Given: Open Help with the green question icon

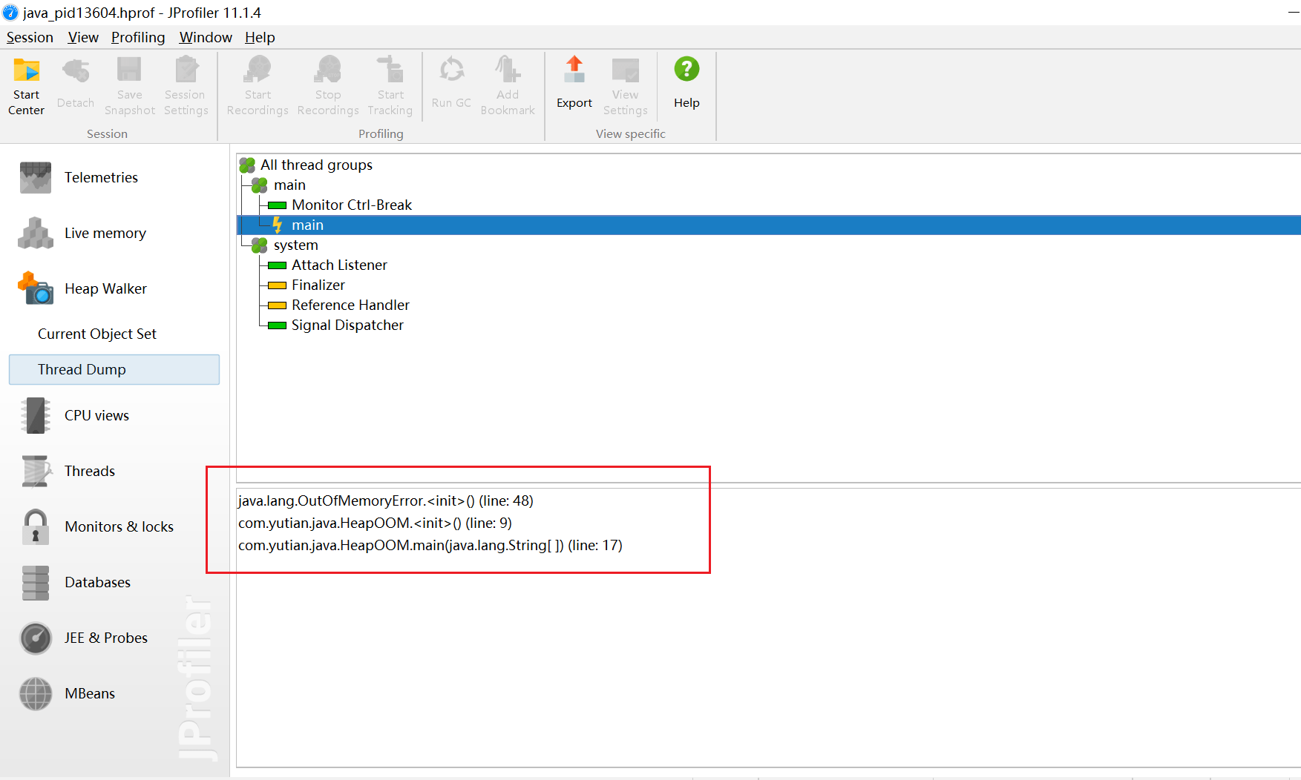Looking at the screenshot, I should pyautogui.click(x=686, y=70).
